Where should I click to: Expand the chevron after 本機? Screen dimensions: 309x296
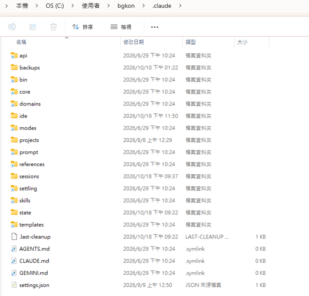coord(37,6)
